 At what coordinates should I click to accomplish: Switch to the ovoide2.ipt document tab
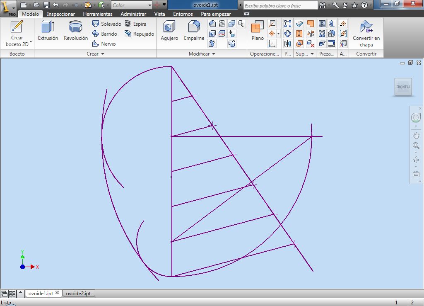[78, 294]
